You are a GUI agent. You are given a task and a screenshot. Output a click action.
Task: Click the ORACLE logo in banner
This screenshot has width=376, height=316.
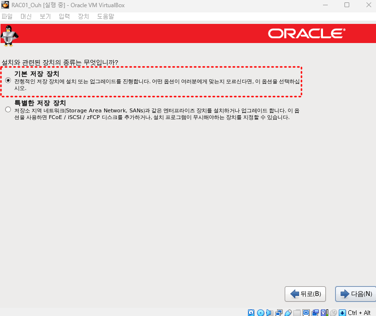coord(307,33)
